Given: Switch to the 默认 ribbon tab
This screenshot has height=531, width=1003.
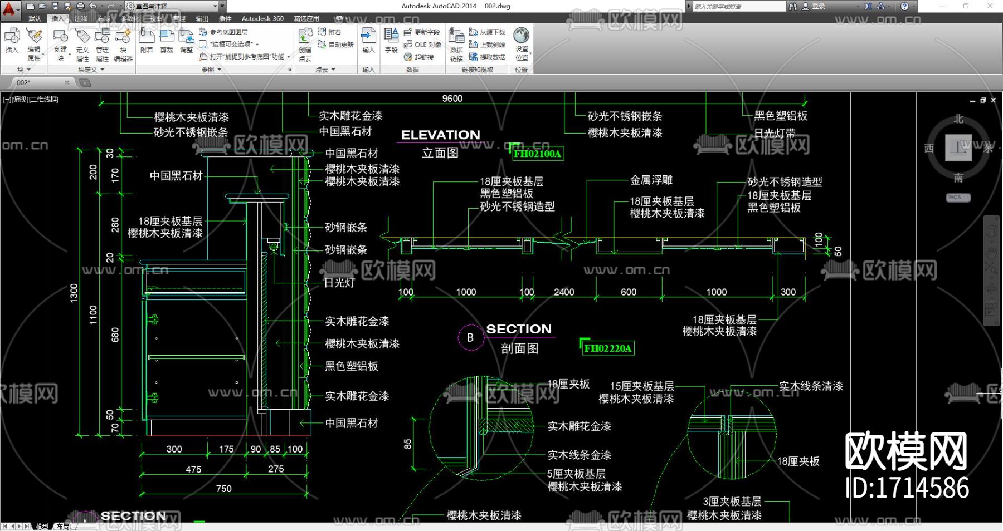Looking at the screenshot, I should (x=35, y=18).
